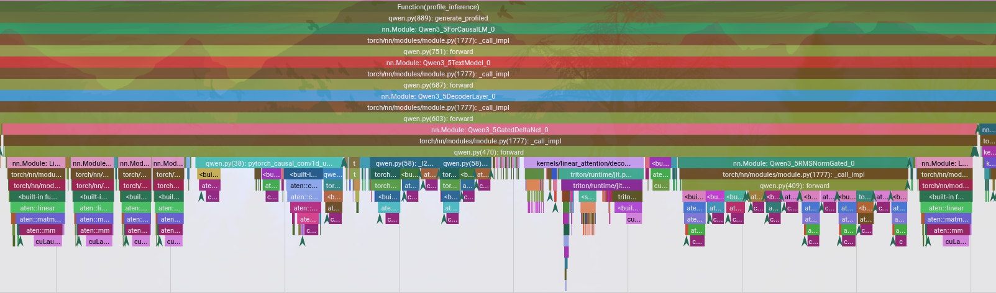Select _call_impl slice directly below Qwen3_5TextModel_0

[x=498, y=74]
